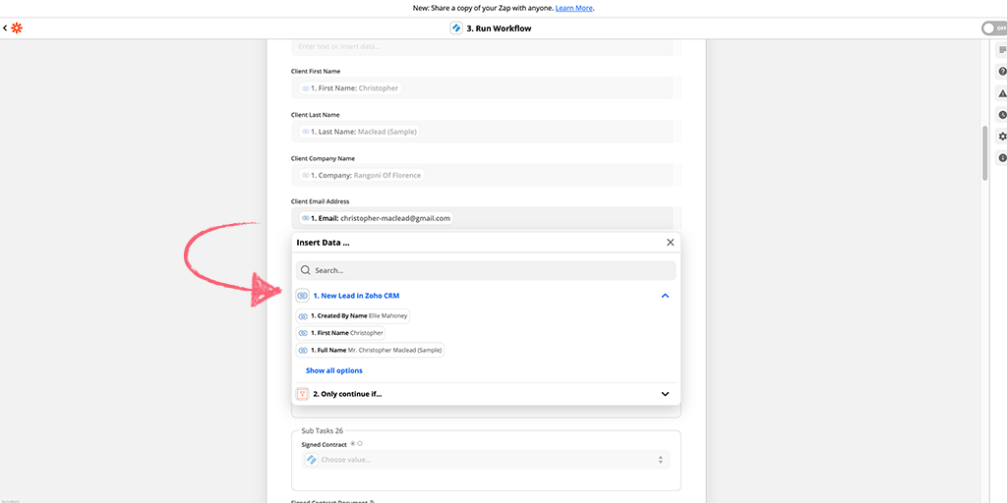Select the Email: christopher-maclead@gmail.com pill
This screenshot has height=503, width=1007.
click(376, 218)
